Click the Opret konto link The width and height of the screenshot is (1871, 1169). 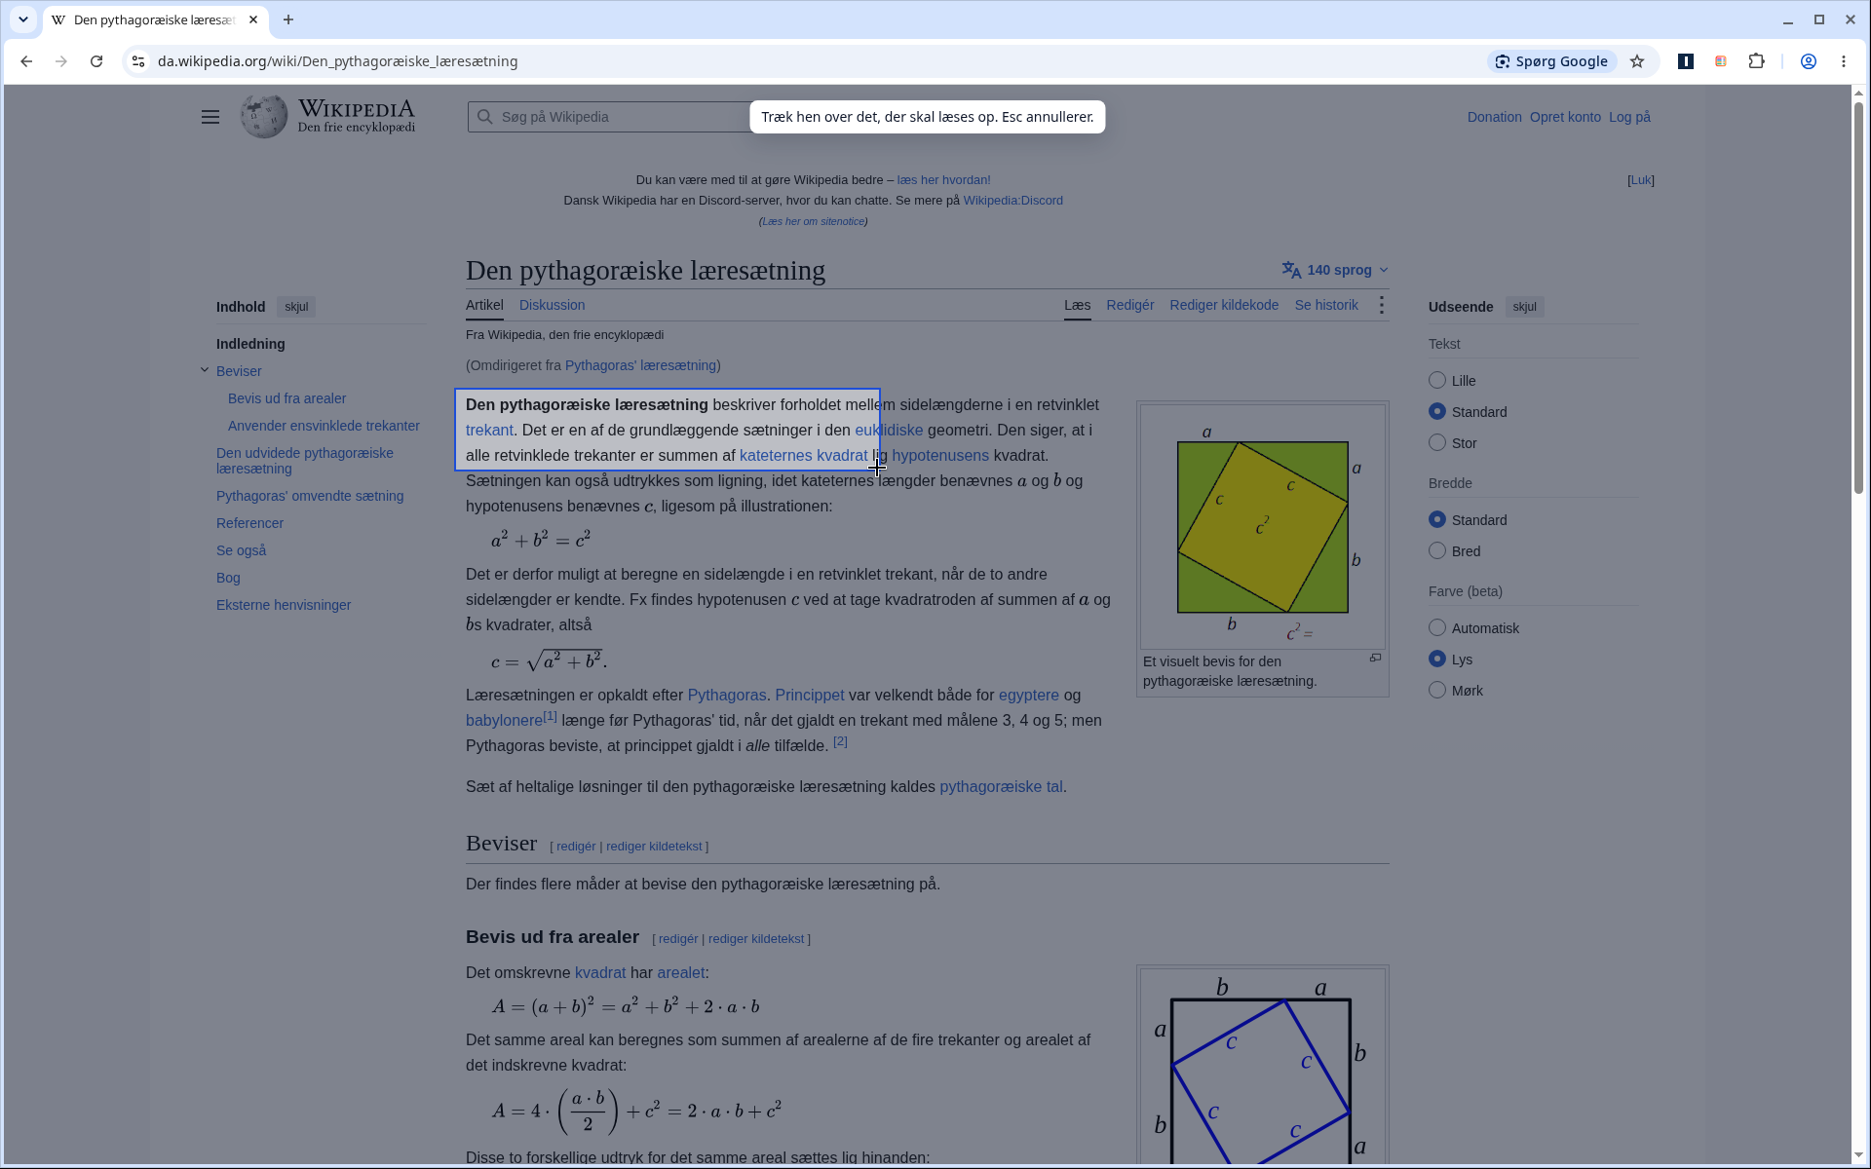[1565, 117]
